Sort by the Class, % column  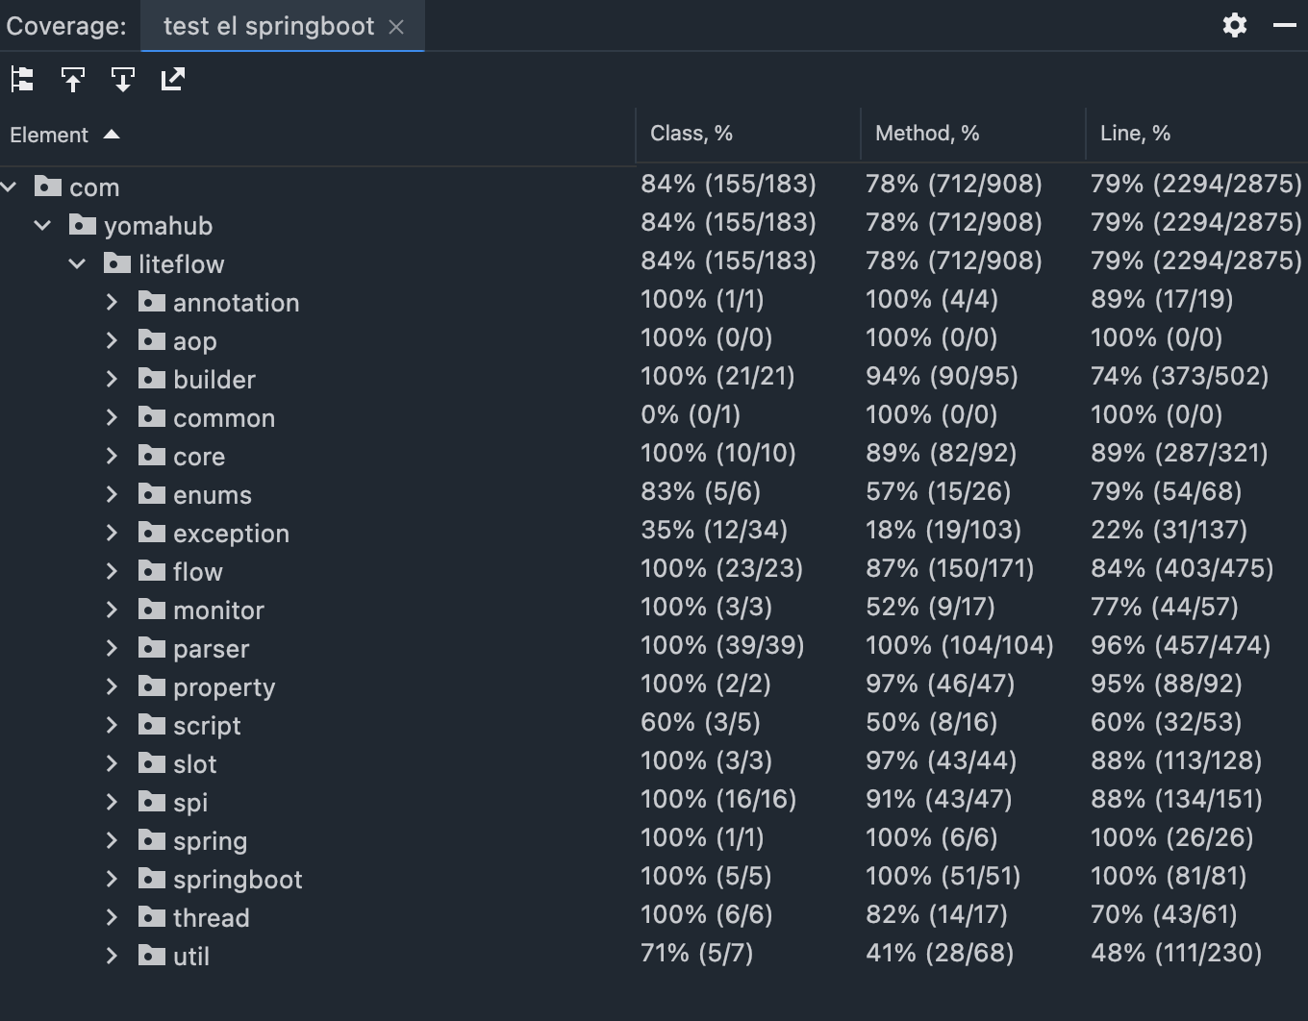691,134
